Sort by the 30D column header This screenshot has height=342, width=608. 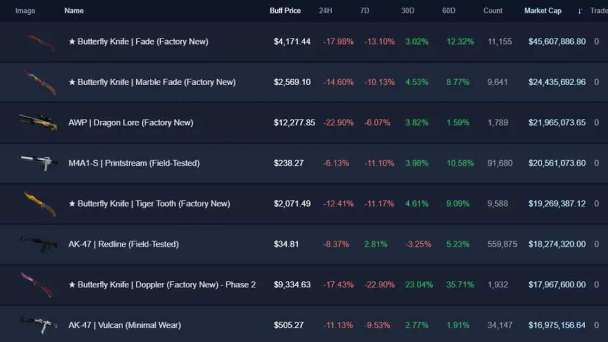(408, 11)
